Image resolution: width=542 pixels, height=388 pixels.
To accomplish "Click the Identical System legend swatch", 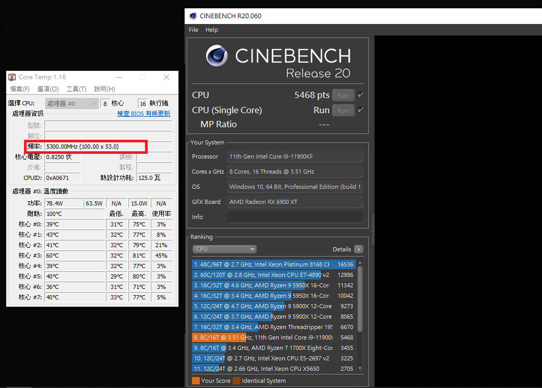I will tap(236, 380).
